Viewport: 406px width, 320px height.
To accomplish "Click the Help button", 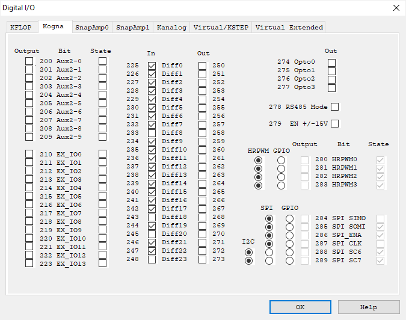I will [x=368, y=307].
